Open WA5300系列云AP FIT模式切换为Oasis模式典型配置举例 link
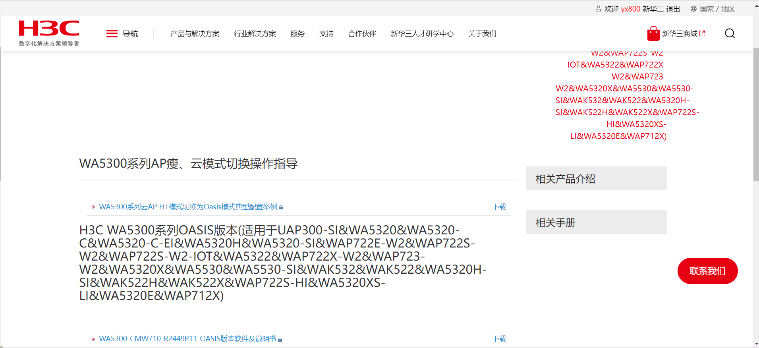The width and height of the screenshot is (759, 348). [x=188, y=207]
